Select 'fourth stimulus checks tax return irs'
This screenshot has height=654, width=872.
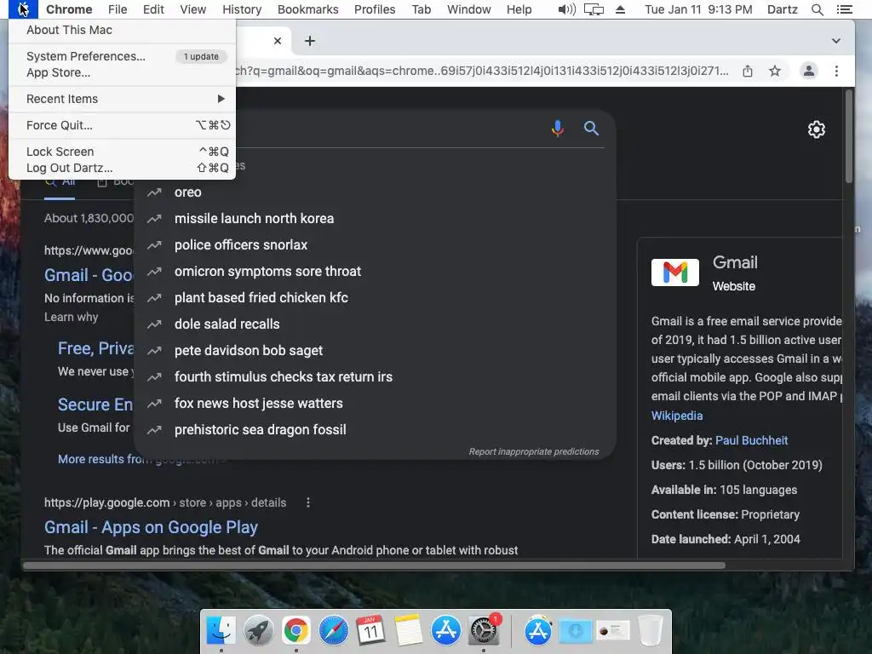tap(375, 377)
